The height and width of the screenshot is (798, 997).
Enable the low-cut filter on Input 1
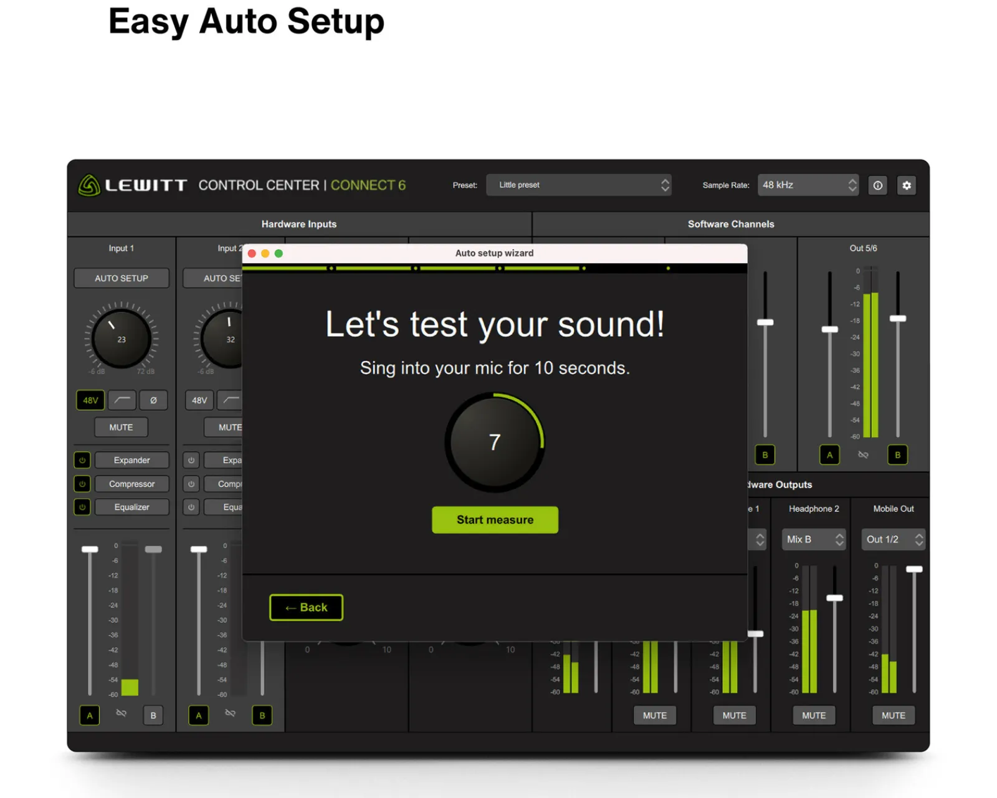(122, 400)
